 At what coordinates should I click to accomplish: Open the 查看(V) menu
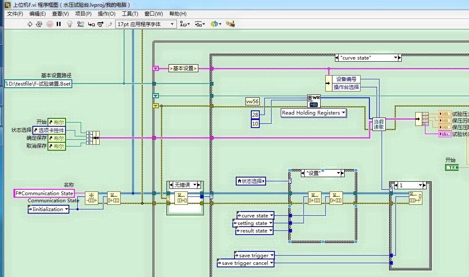click(x=60, y=14)
